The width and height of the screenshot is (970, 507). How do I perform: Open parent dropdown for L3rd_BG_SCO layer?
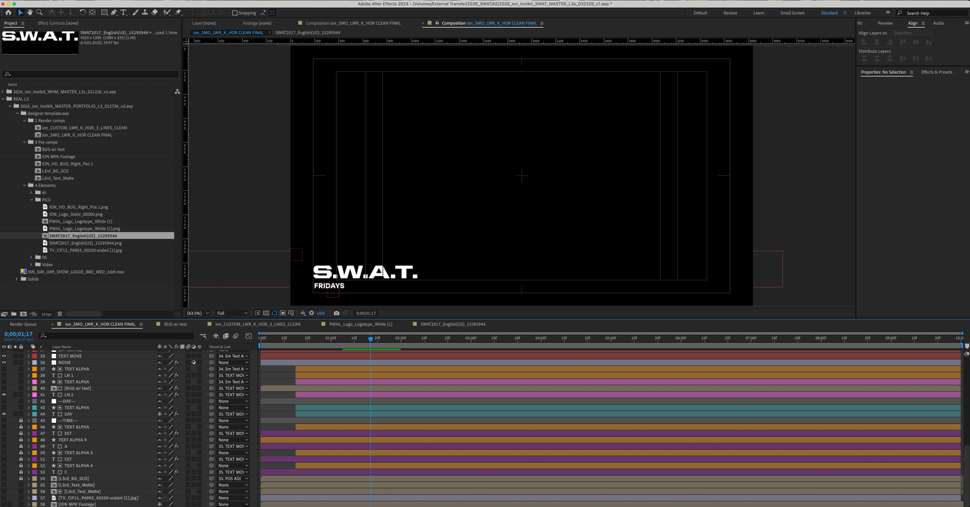click(233, 479)
